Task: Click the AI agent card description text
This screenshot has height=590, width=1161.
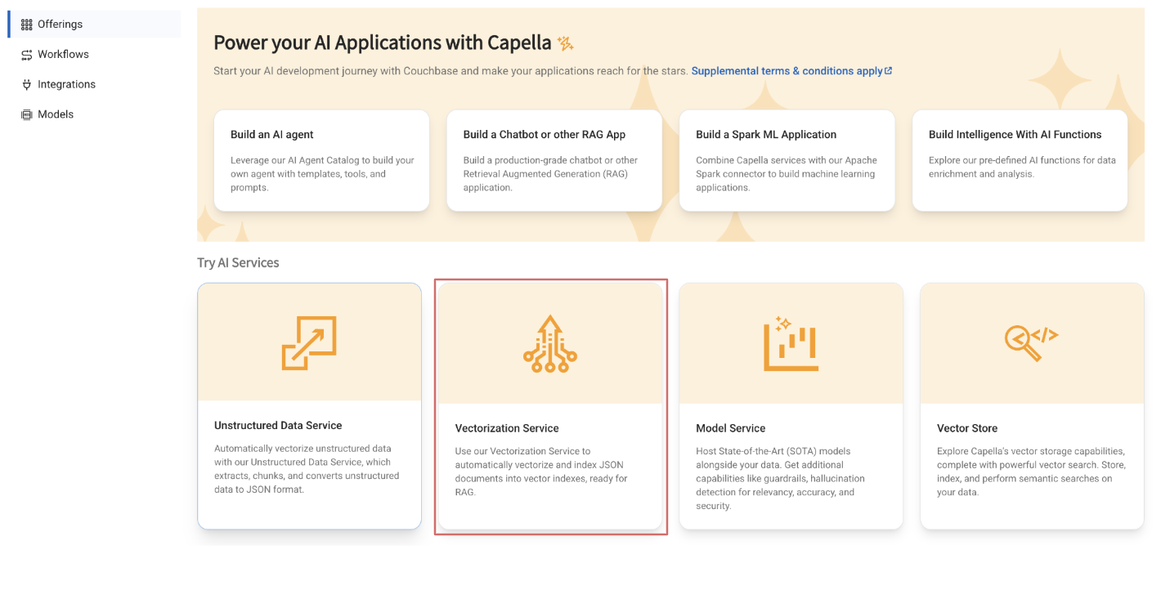Action: coord(322,174)
